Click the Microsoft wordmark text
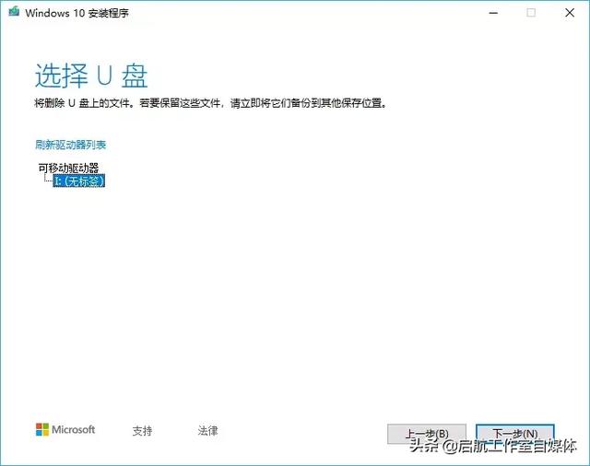This screenshot has width=590, height=466. [74, 429]
